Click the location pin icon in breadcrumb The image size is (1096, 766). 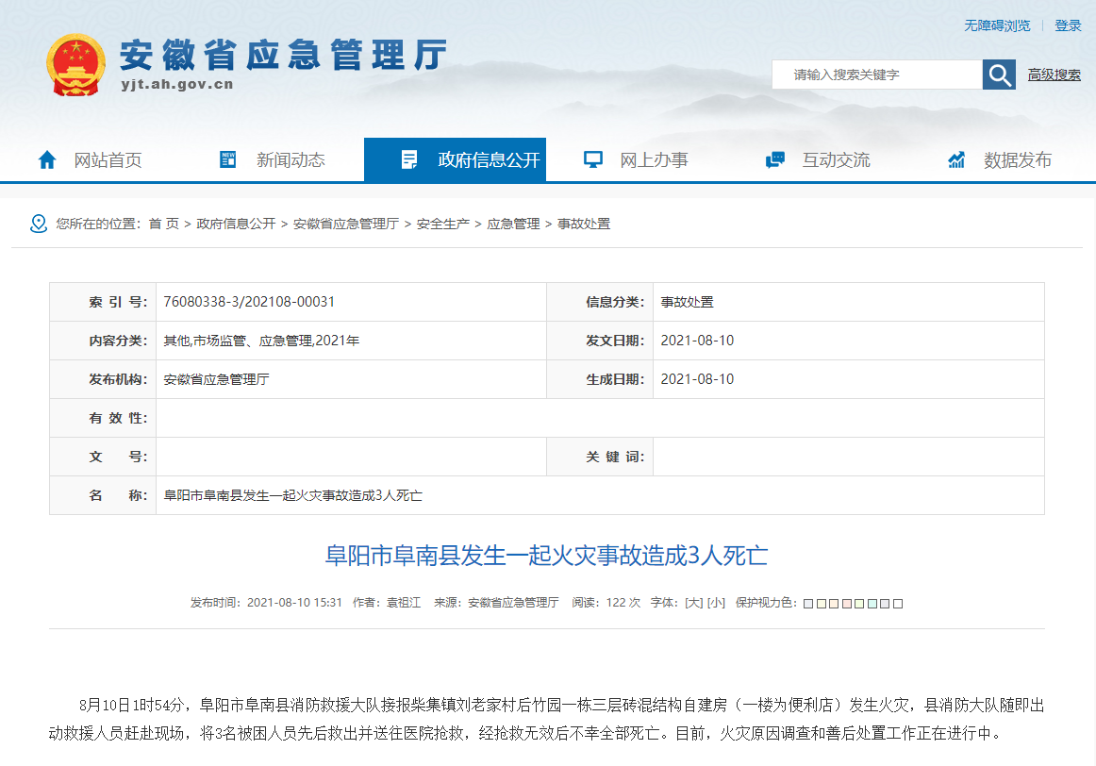[39, 224]
